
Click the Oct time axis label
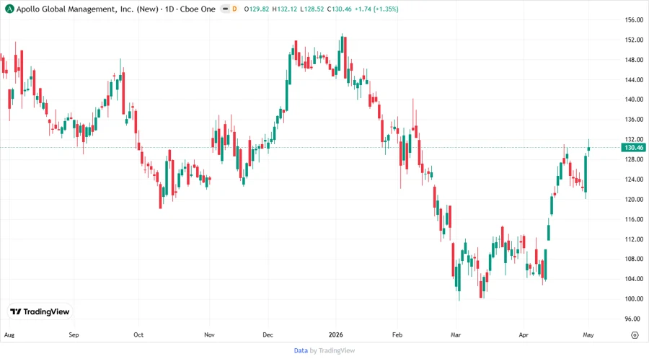(138, 335)
